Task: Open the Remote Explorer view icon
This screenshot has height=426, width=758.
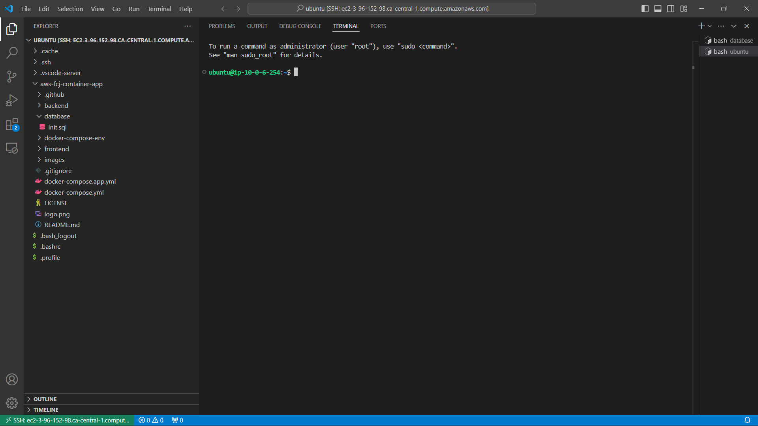Action: [x=12, y=148]
